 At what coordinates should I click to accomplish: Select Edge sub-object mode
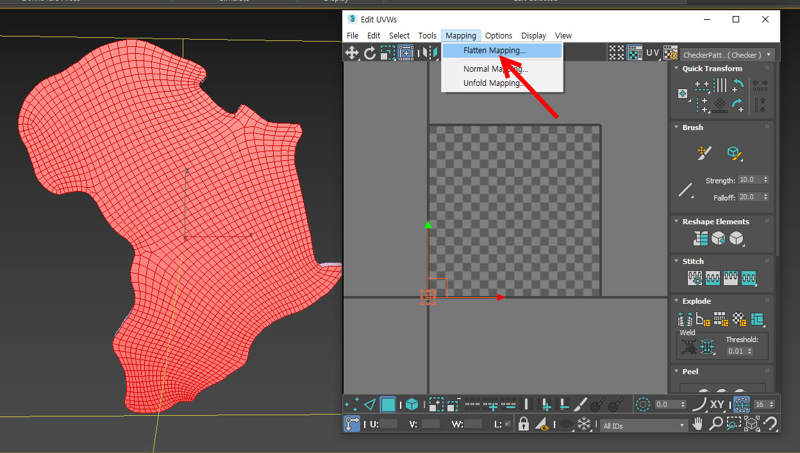pyautogui.click(x=370, y=404)
